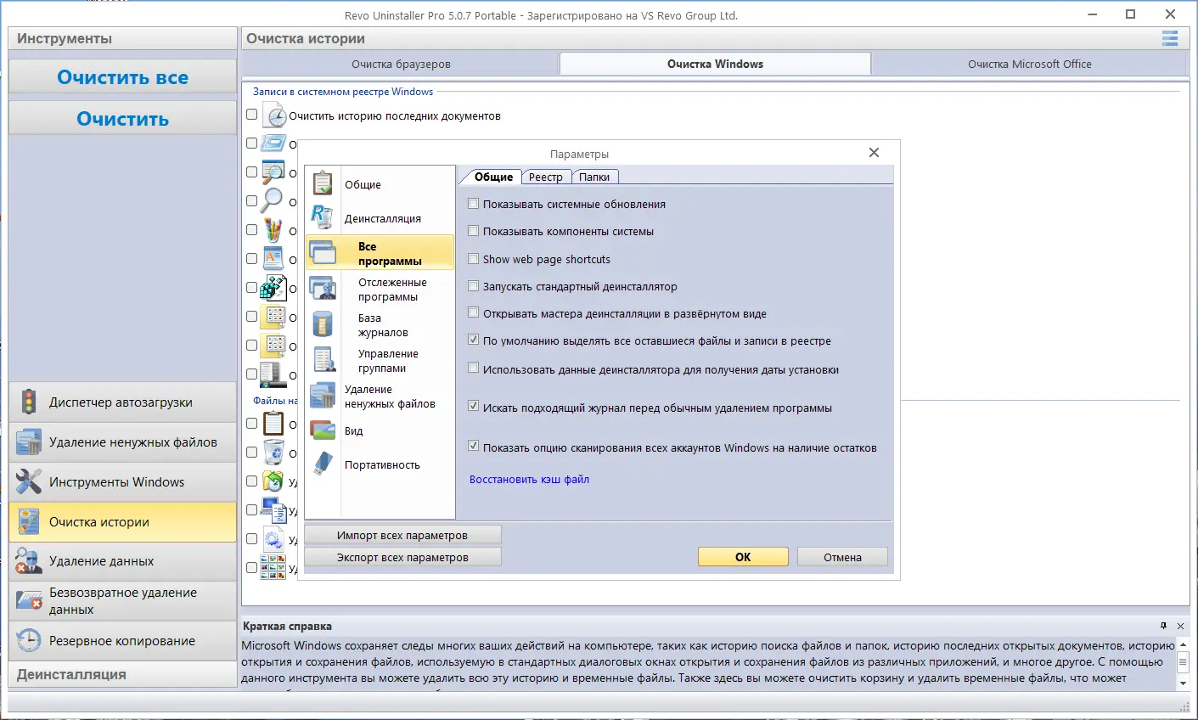Click the clock icon beside Очистить историю последних документов
The image size is (1198, 720).
pyautogui.click(x=274, y=115)
